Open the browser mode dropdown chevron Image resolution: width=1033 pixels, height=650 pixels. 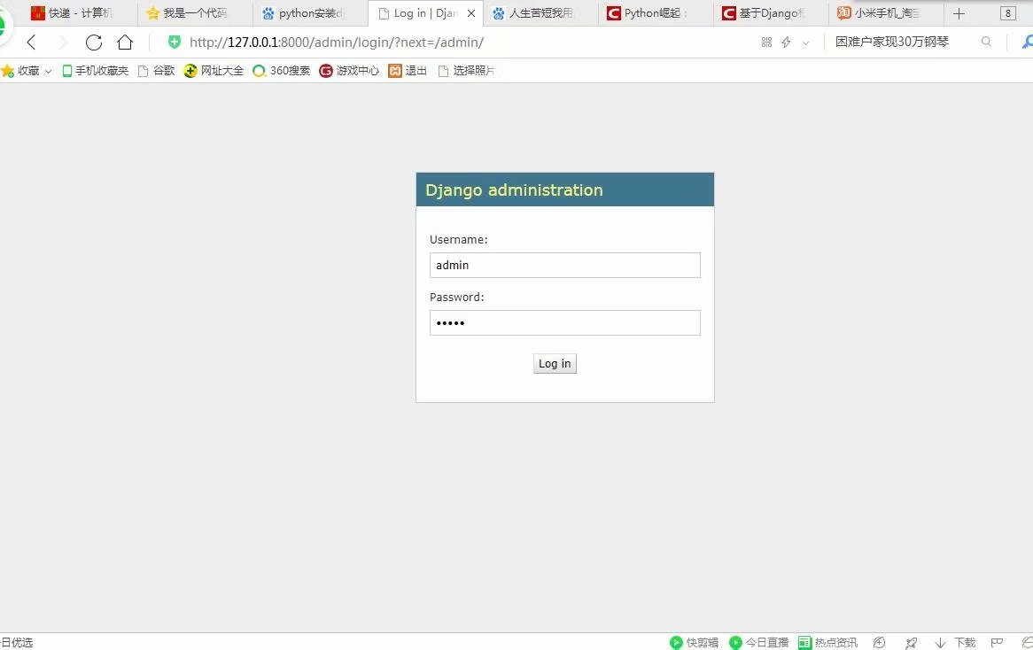pos(805,42)
